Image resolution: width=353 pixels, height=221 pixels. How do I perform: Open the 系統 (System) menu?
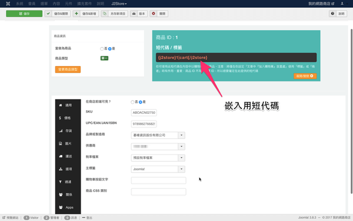[x=19, y=4]
